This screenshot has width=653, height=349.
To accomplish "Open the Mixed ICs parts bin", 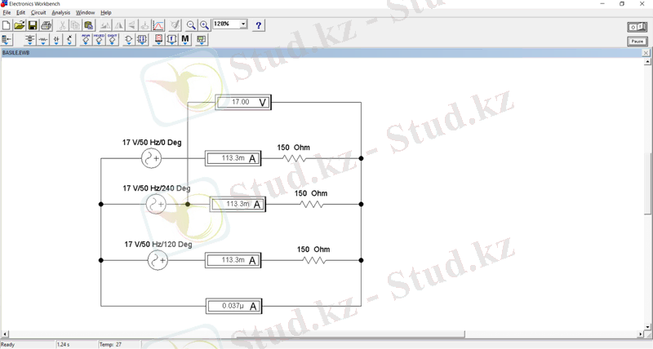I will tap(99, 39).
